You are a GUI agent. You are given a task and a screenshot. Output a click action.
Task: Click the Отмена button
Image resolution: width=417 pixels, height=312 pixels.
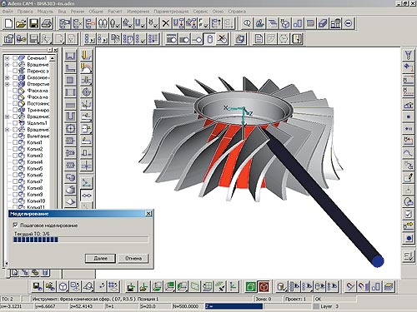[133, 258]
